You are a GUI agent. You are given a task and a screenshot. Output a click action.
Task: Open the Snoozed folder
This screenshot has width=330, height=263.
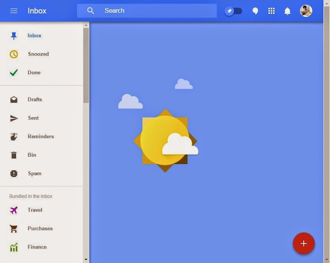pos(38,54)
